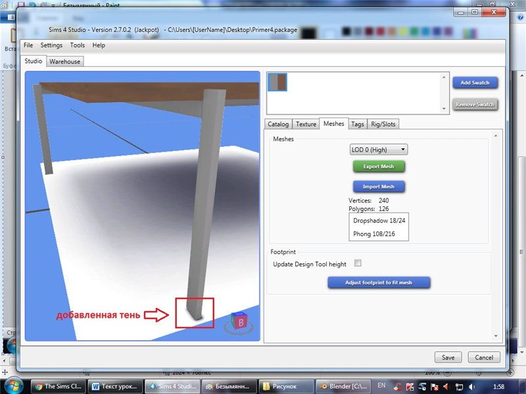Select the Dropshadow 18/24 mesh entry

click(379, 221)
